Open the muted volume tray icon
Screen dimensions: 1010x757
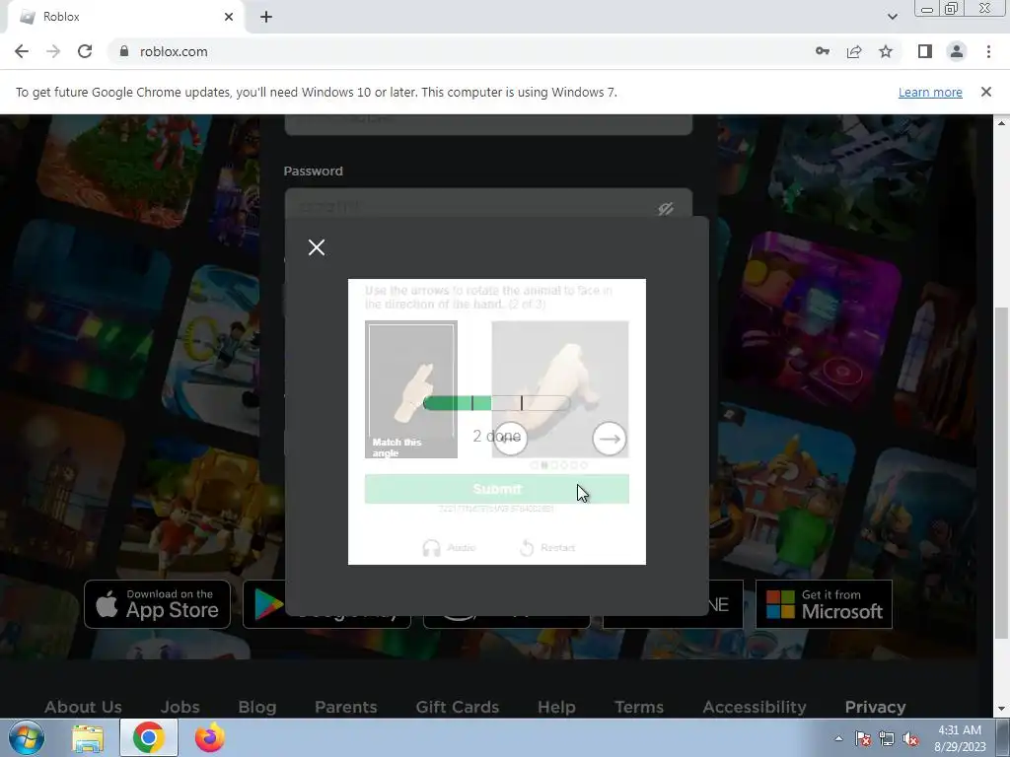click(910, 738)
